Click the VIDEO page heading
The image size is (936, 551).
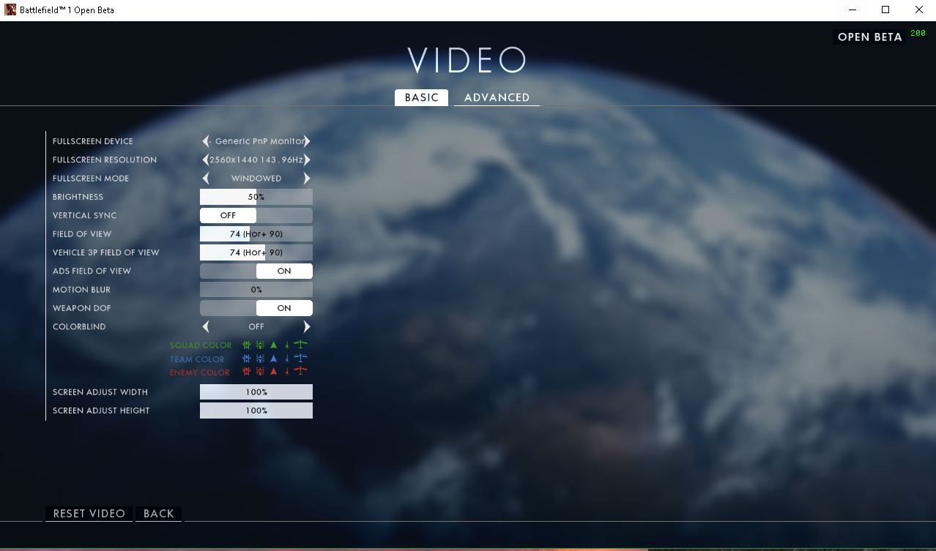pyautogui.click(x=467, y=60)
